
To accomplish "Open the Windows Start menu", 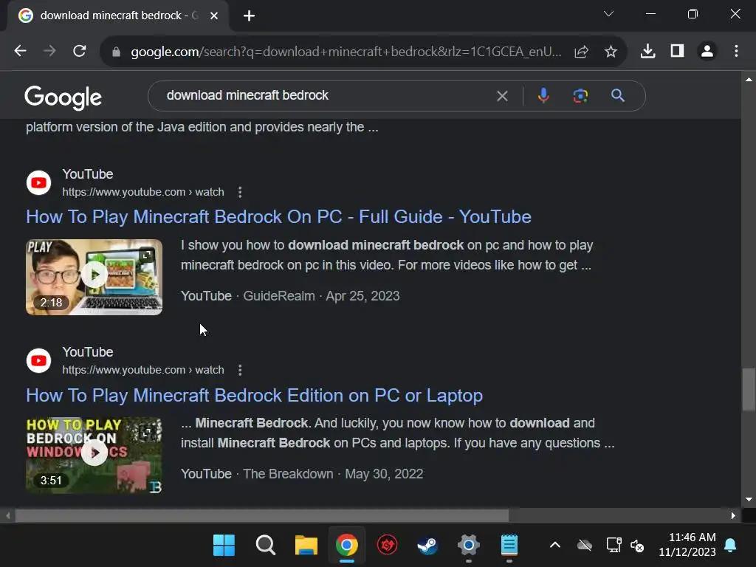I will point(224,546).
